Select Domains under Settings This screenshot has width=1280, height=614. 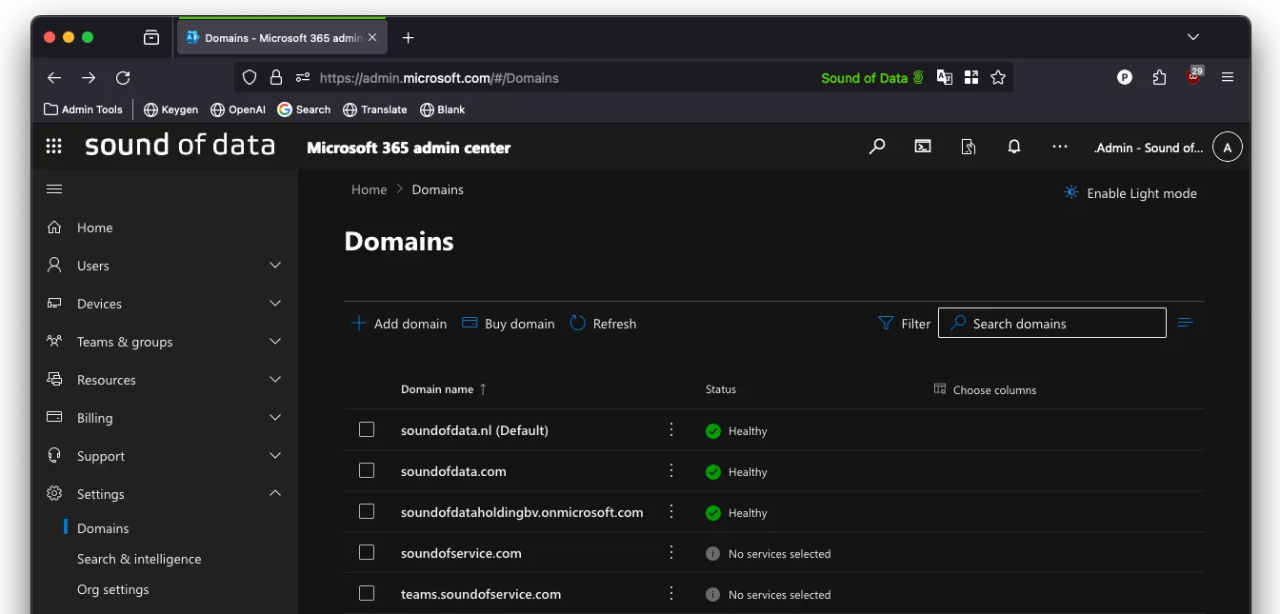pyautogui.click(x=103, y=528)
